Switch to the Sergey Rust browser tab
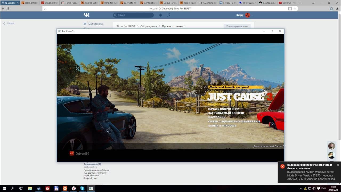Image resolution: width=341 pixels, height=192 pixels. tap(228, 3)
